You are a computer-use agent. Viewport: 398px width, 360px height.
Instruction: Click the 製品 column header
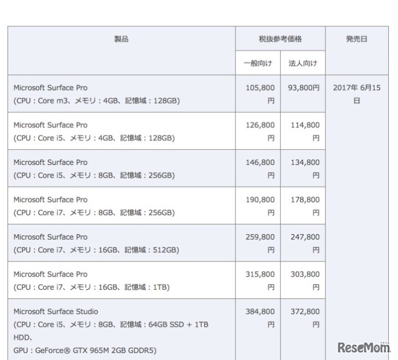[122, 39]
